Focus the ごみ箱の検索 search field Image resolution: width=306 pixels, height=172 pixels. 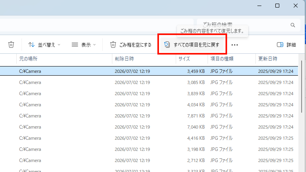click(249, 25)
